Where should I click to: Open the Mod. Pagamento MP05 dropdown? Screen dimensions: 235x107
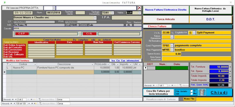pyautogui.click(x=172, y=50)
